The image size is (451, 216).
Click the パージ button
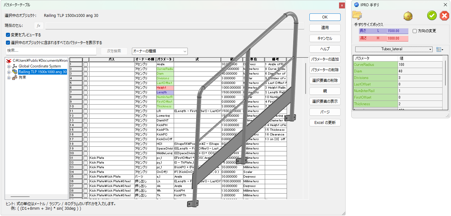(325, 112)
